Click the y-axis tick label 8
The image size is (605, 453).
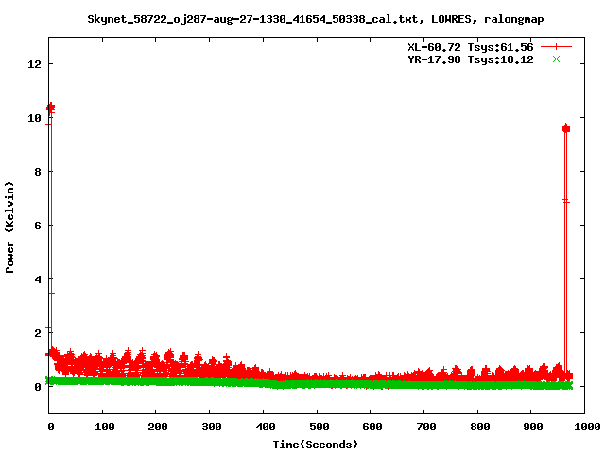click(38, 172)
